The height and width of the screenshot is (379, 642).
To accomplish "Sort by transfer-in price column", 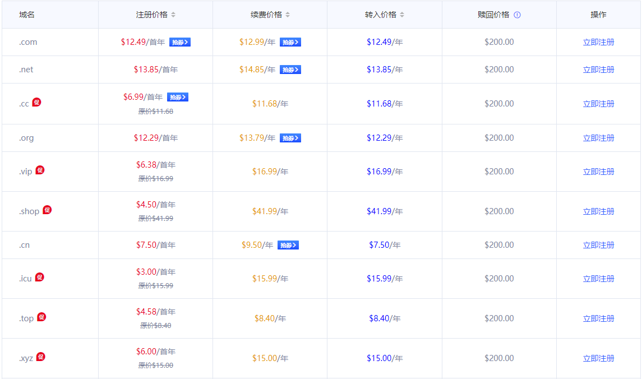I will click(402, 15).
